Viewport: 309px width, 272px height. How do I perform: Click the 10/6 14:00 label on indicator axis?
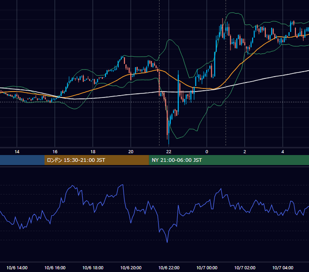(x=17, y=267)
